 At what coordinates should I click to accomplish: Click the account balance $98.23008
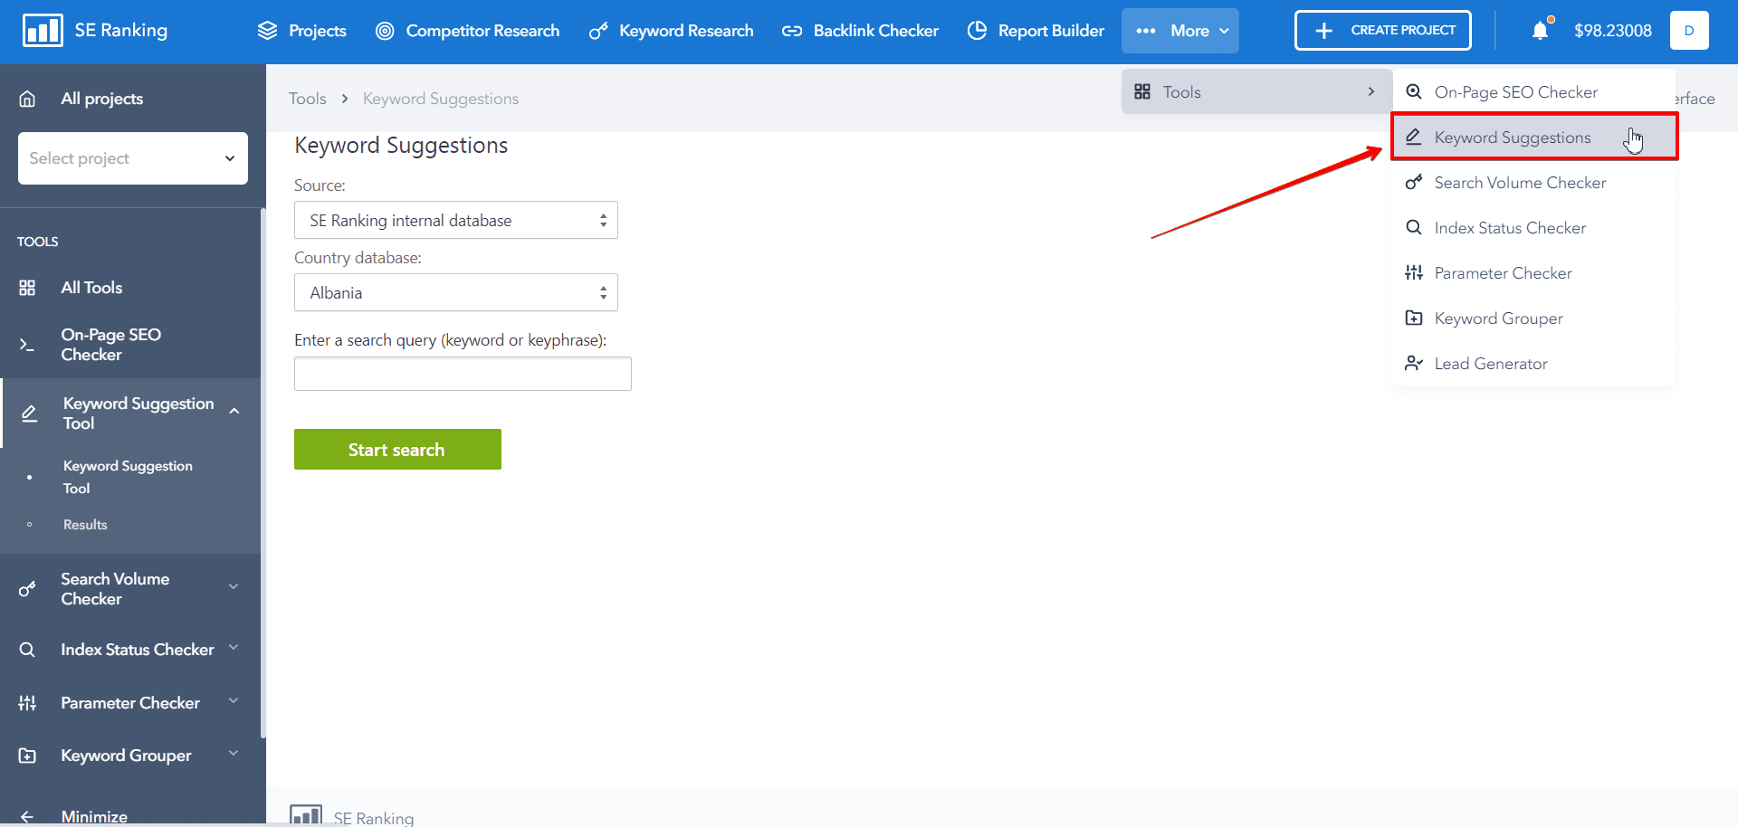(x=1613, y=31)
